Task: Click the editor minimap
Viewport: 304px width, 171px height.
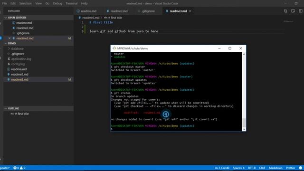Action: (288, 21)
